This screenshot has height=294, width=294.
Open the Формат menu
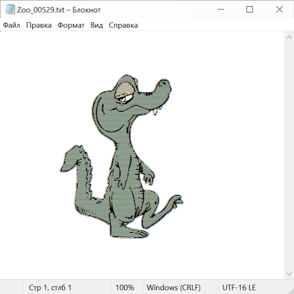[x=71, y=25]
